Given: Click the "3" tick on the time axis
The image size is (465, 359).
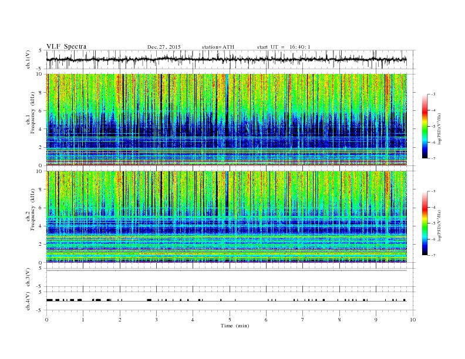Looking at the screenshot, I should coord(156,320).
